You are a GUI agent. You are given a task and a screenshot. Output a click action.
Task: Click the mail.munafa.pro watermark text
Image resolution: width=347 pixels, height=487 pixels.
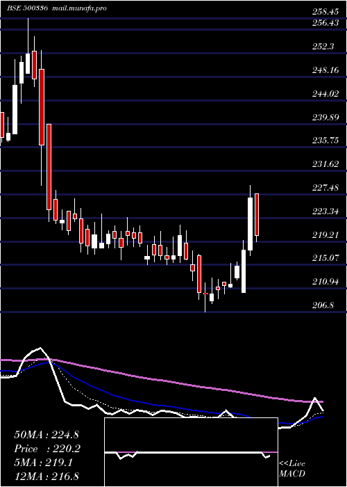point(79,8)
